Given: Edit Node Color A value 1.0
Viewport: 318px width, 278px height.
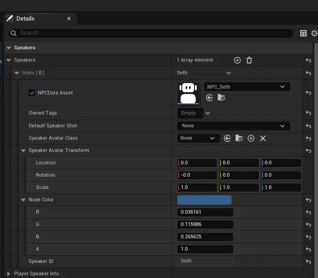Looking at the screenshot, I should tap(205, 249).
